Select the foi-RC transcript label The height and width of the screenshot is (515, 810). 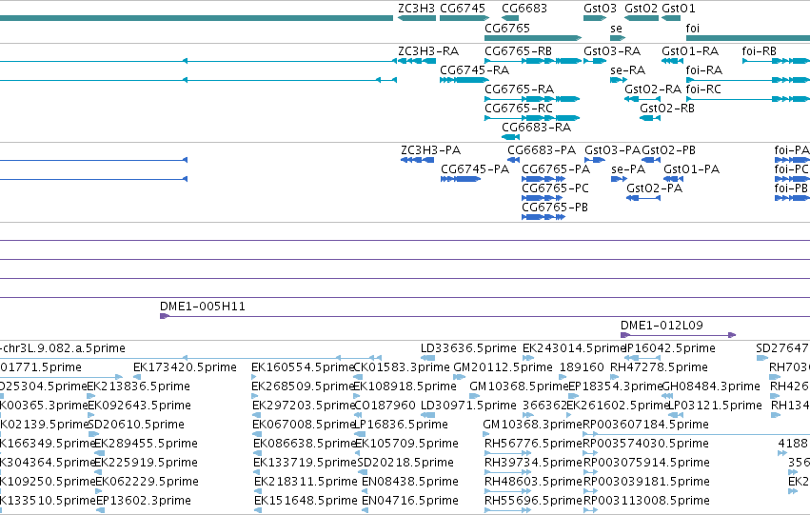pos(703,89)
